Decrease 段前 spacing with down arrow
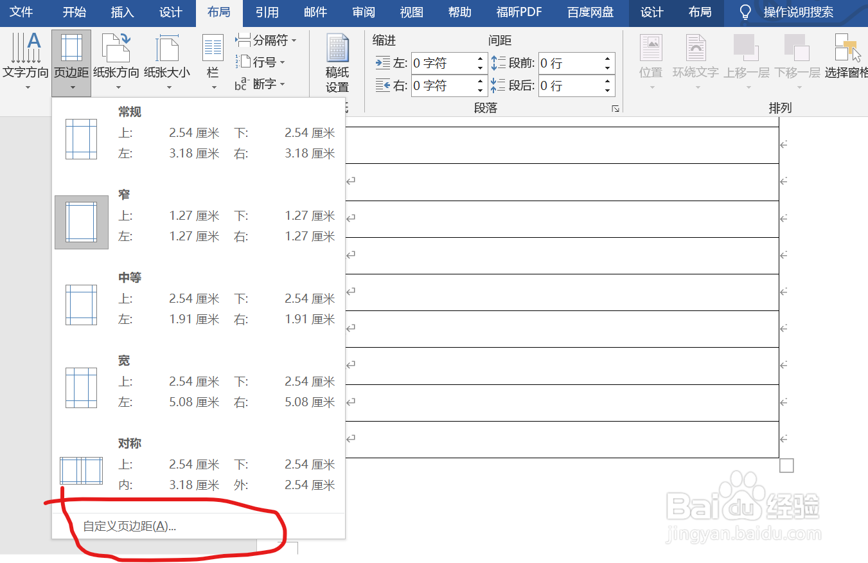The height and width of the screenshot is (563, 868). pyautogui.click(x=608, y=68)
